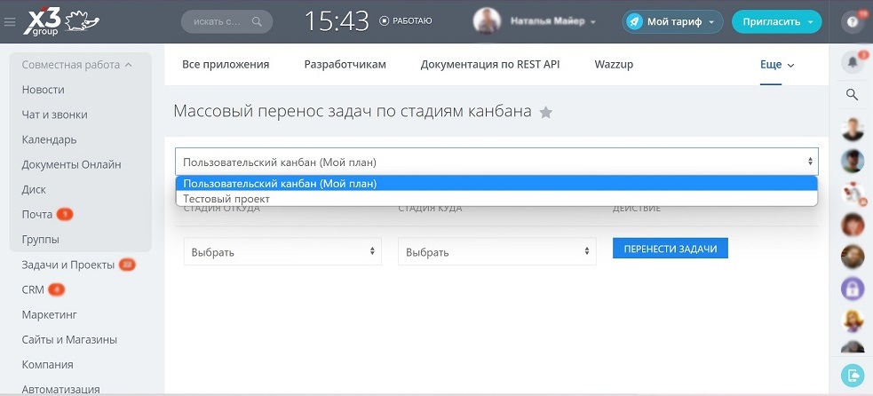The image size is (873, 396).
Task: Click the РАБОТАЮ status label
Action: tap(413, 21)
